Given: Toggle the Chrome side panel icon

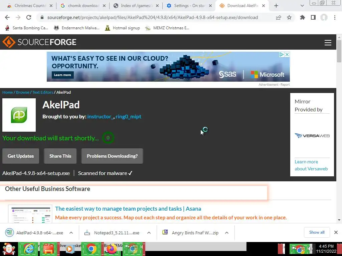Looking at the screenshot, I should click(x=313, y=17).
